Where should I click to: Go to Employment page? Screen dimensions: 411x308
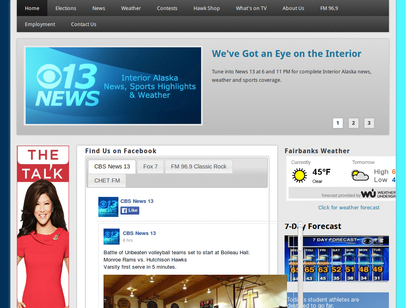click(40, 24)
